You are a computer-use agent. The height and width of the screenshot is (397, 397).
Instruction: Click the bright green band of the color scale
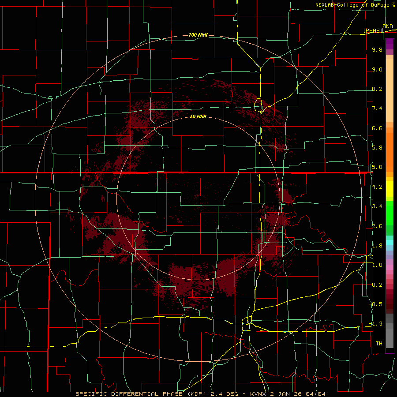pyautogui.click(x=390, y=213)
